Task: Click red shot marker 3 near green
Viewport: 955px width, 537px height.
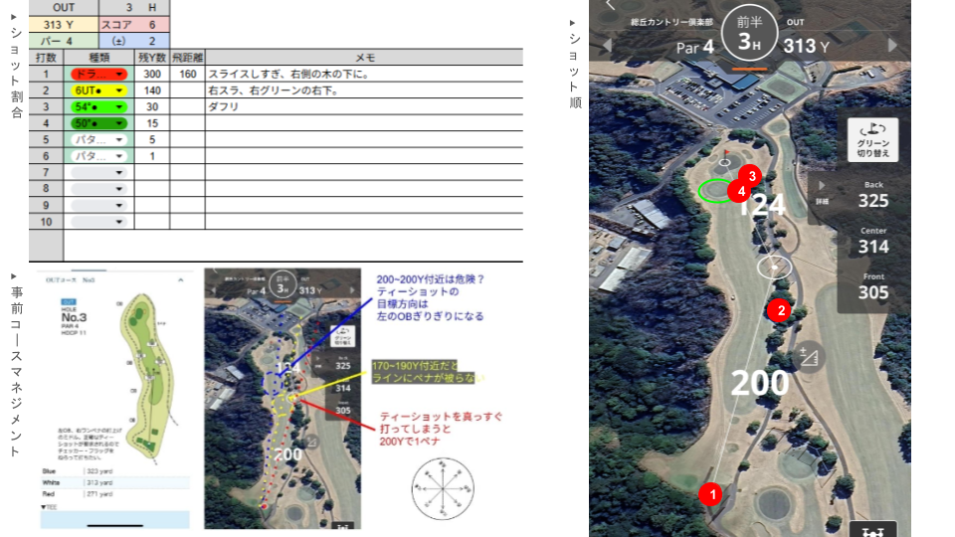Action: point(751,176)
